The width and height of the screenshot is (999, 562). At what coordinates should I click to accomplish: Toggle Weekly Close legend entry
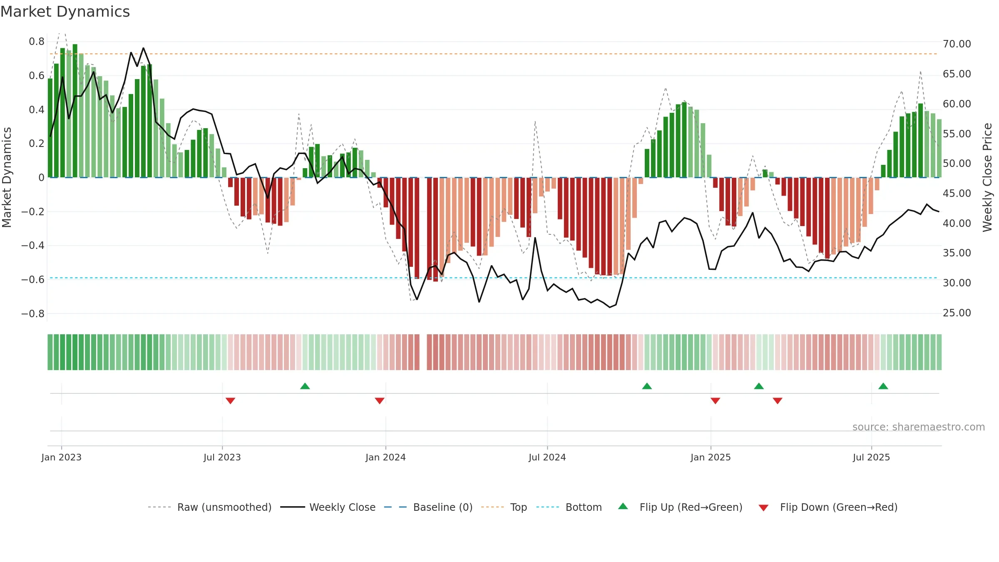click(x=328, y=507)
